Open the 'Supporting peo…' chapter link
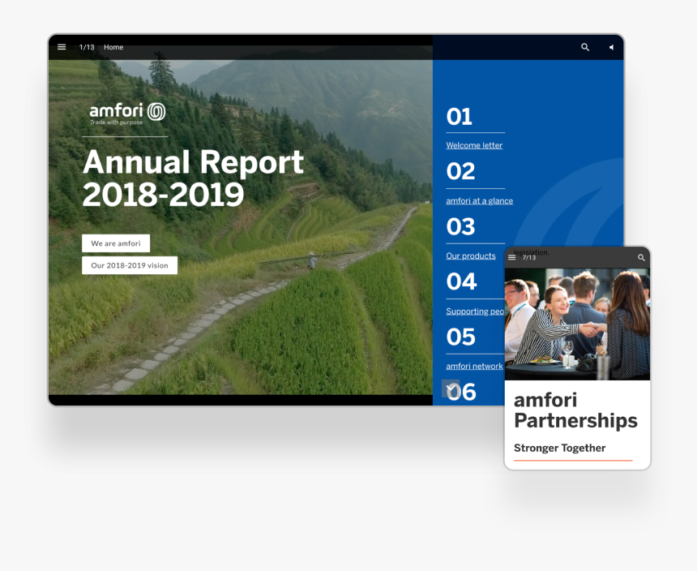The height and width of the screenshot is (571, 697). pyautogui.click(x=475, y=311)
